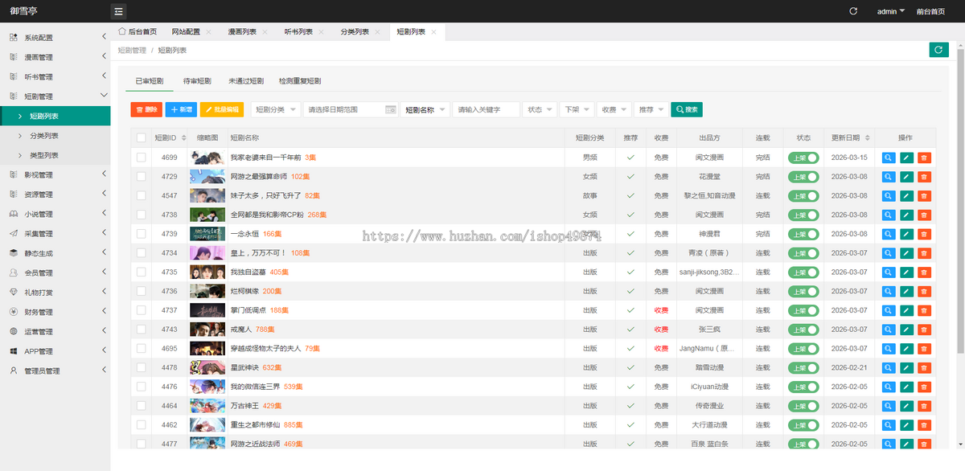This screenshot has height=471, width=965.
Task: Open 后台首页 tab
Action: [138, 32]
